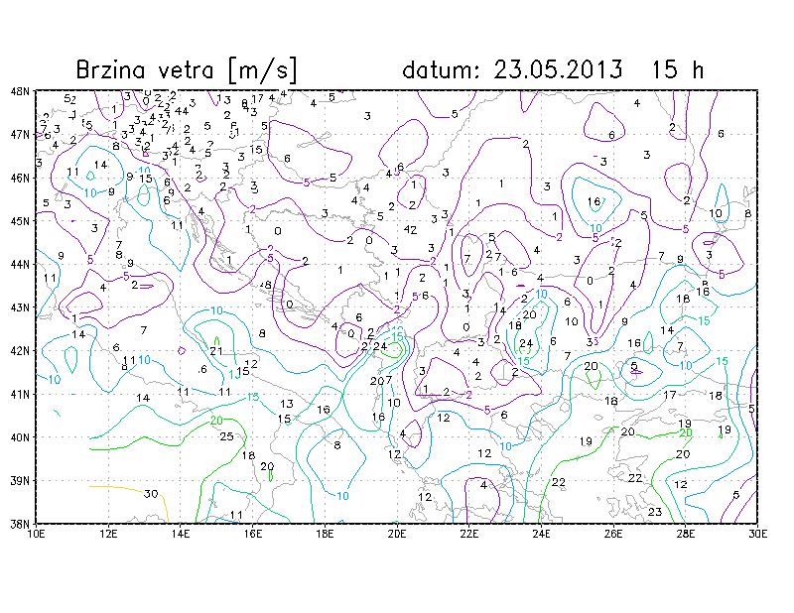The image size is (794, 613).
Task: Click the 10E longitude axis label
Action: 37,534
